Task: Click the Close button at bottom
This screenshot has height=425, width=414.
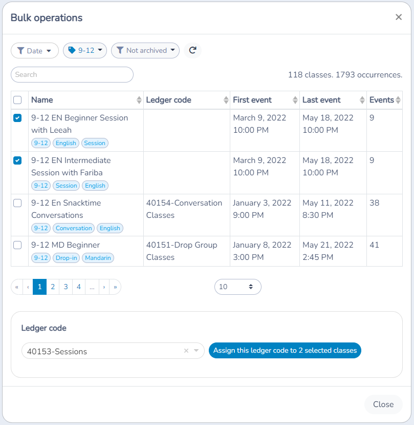Action: click(383, 404)
